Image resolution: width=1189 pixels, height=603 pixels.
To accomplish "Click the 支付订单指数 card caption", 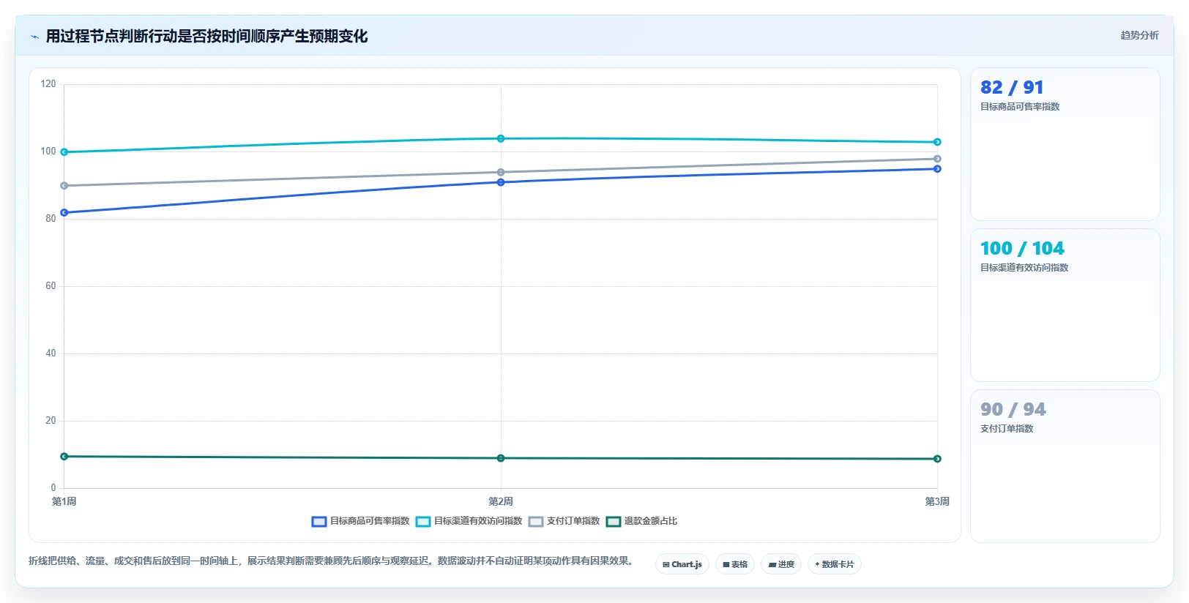I will (1007, 429).
